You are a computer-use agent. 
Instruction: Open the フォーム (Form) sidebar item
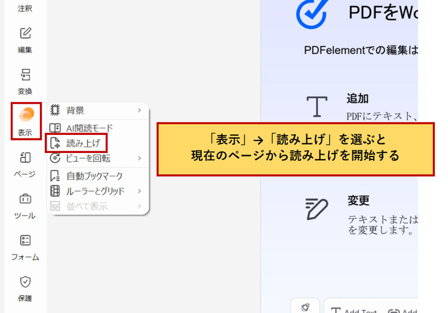pyautogui.click(x=25, y=248)
